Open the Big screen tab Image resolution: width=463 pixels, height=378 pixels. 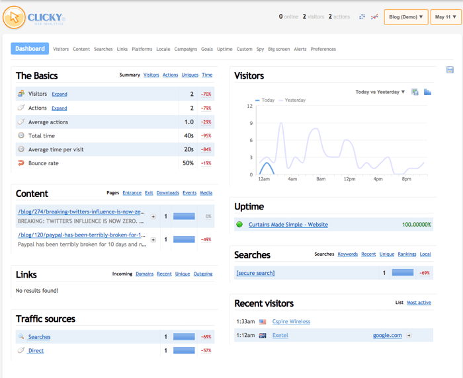[278, 49]
